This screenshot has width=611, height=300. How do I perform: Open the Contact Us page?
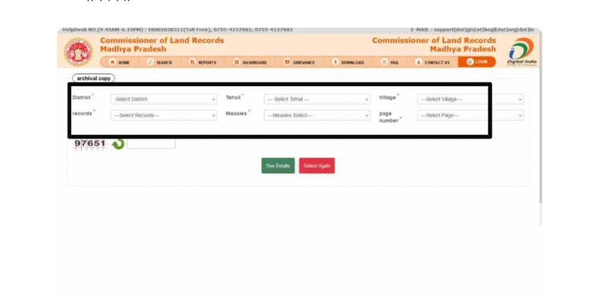(x=433, y=62)
